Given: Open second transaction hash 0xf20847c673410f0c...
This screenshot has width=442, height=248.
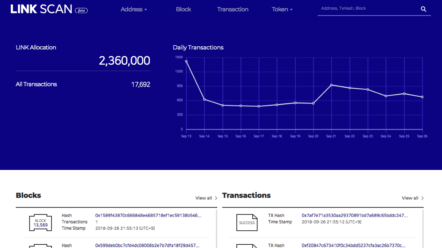Looking at the screenshot, I should [353, 245].
